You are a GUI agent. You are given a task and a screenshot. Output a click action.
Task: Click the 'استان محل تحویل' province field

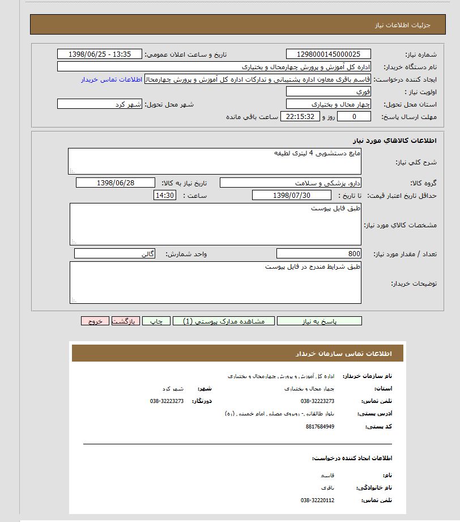329,104
